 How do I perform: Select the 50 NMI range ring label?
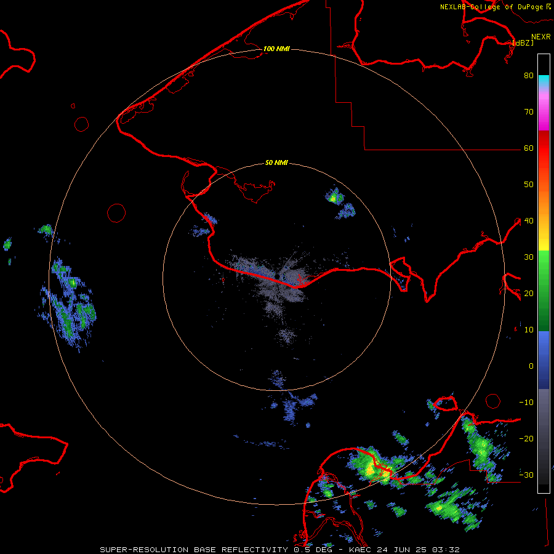pyautogui.click(x=276, y=163)
